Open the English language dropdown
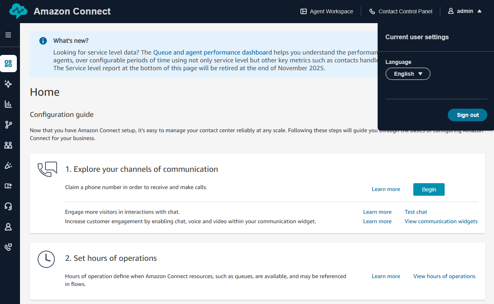The height and width of the screenshot is (304, 494). [x=408, y=74]
